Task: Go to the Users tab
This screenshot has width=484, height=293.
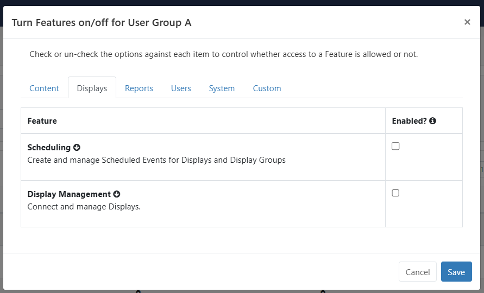Action: click(x=181, y=88)
